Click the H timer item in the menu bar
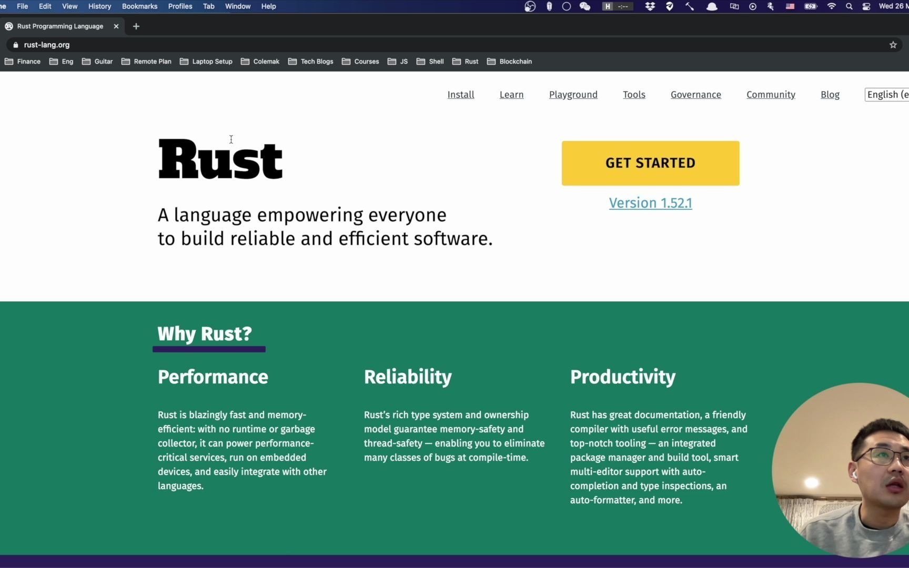 coord(618,6)
